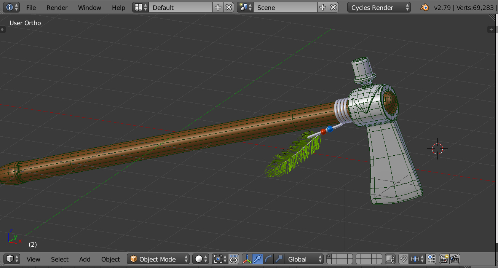This screenshot has width=498, height=268.
Task: Delete the Default screen layout
Action: tap(228, 7)
